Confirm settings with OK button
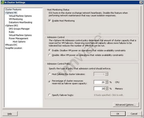 point(118,114)
